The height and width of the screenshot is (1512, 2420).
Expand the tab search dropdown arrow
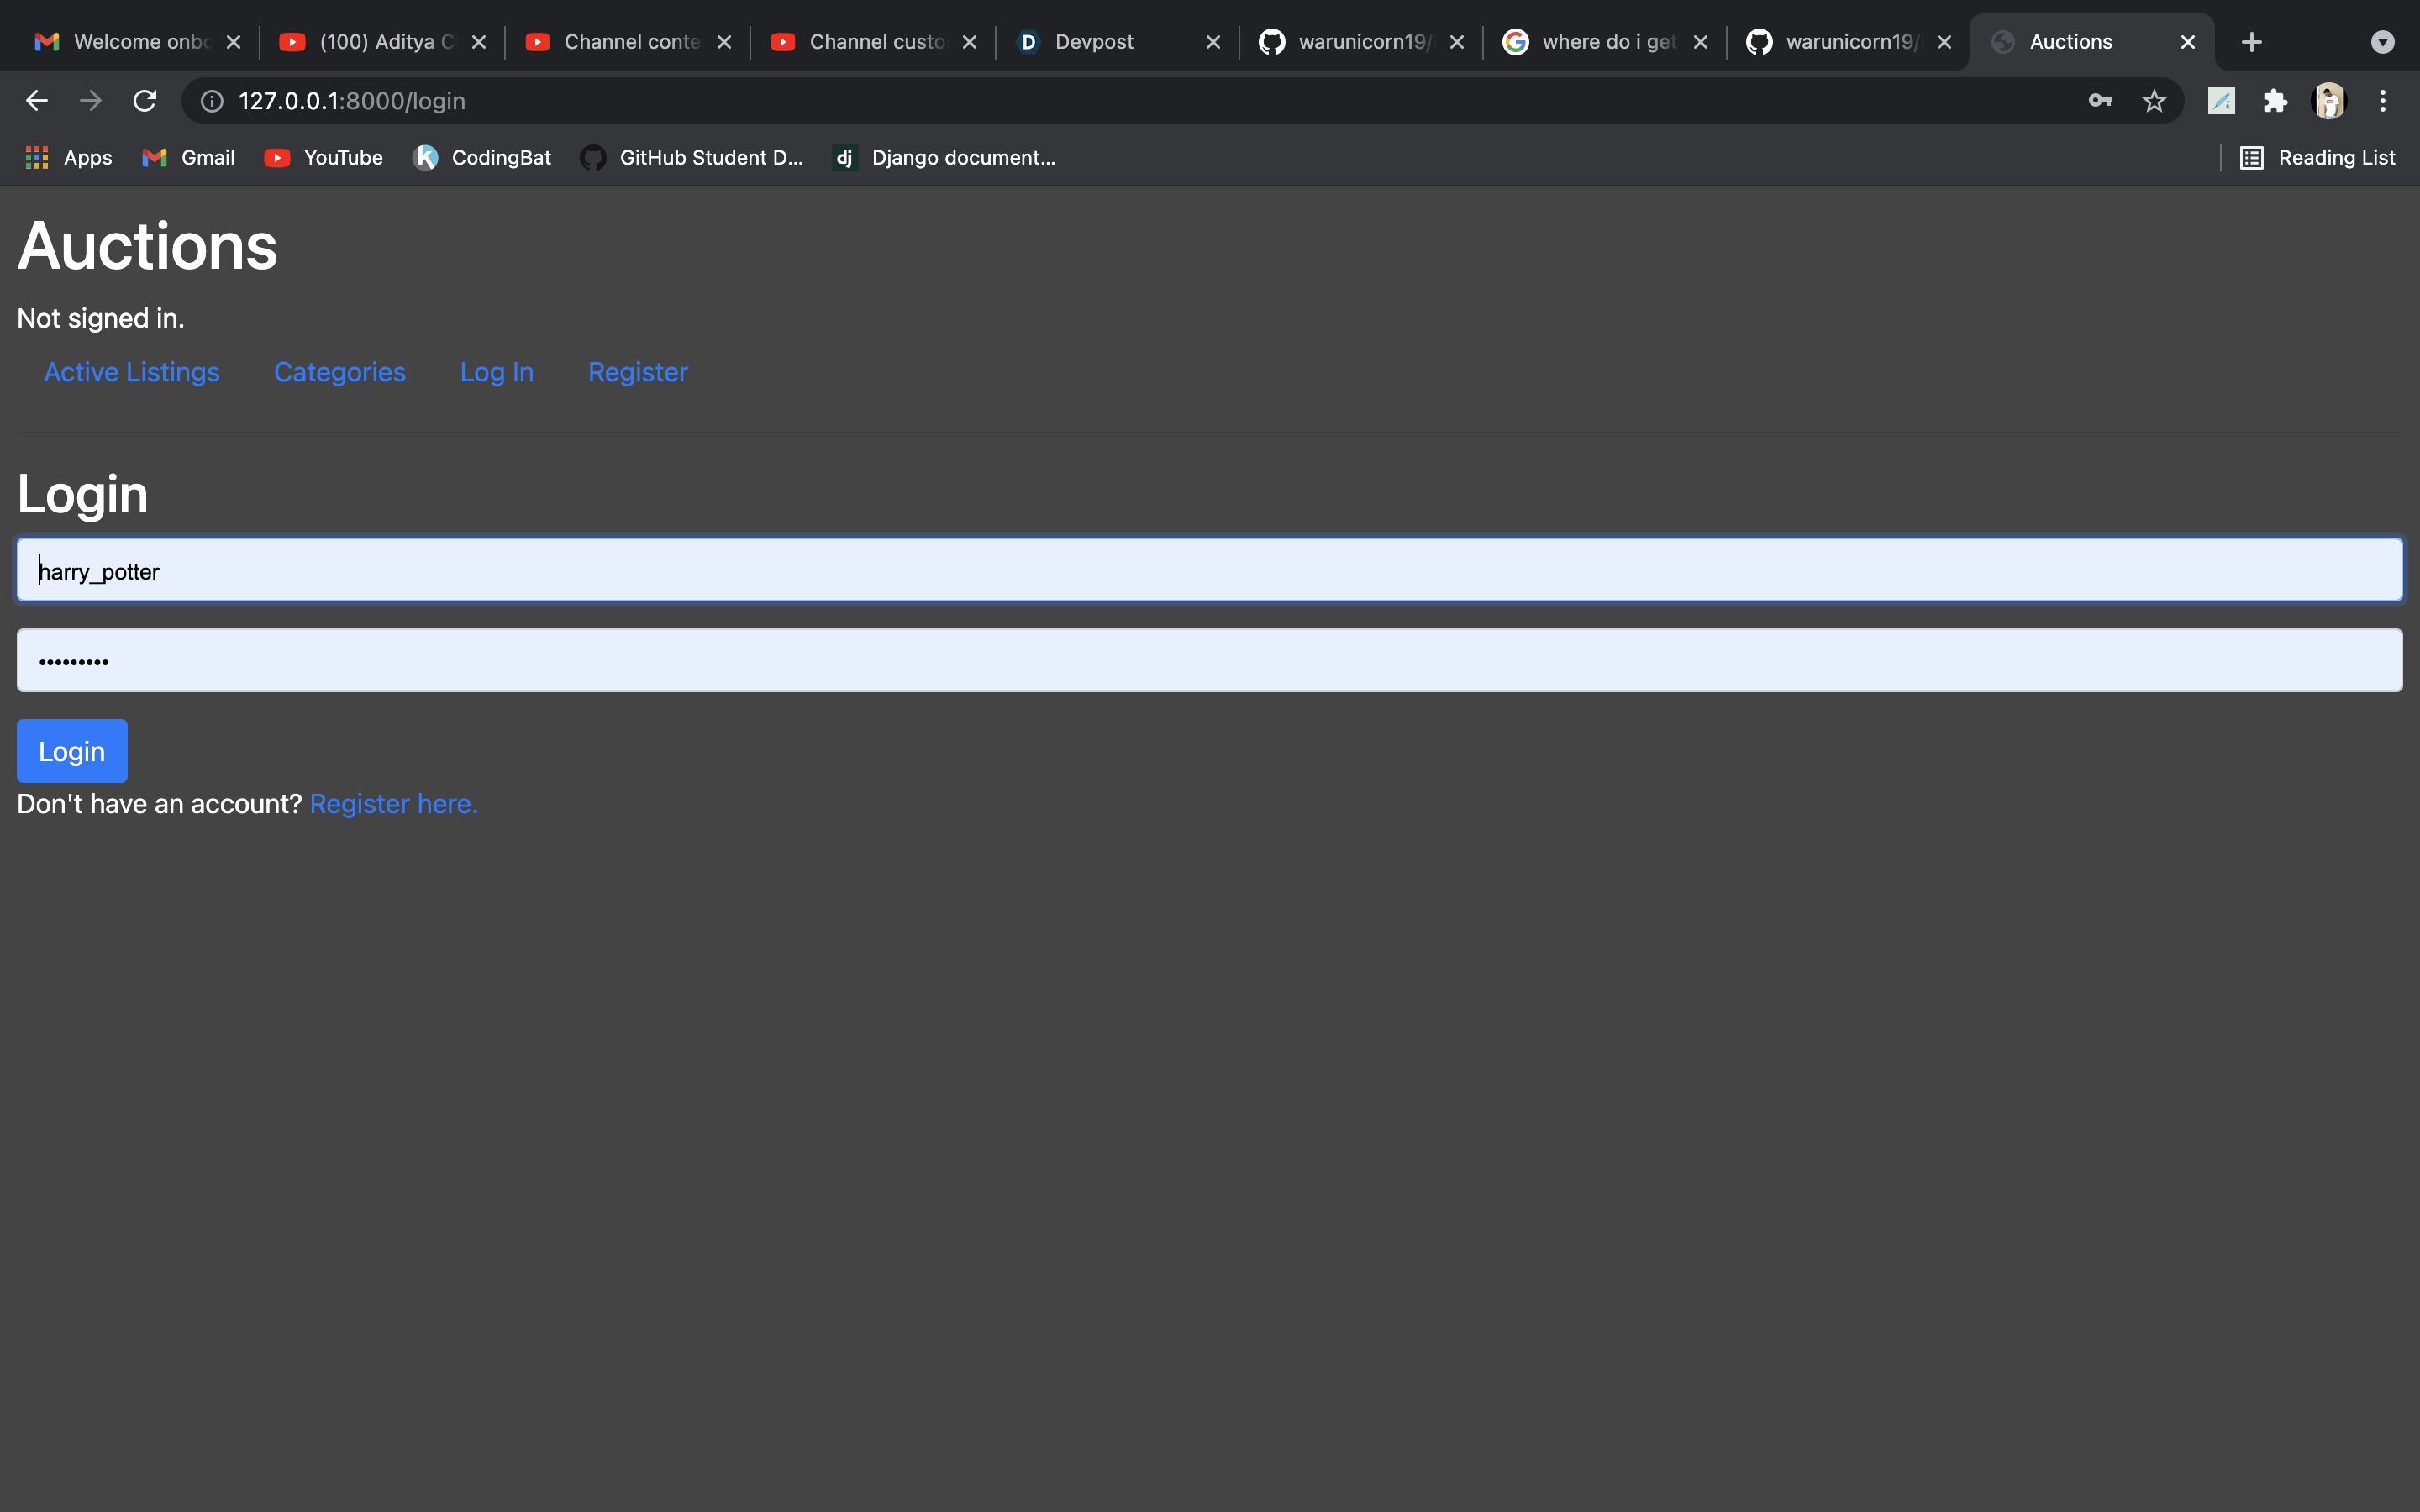(2383, 42)
